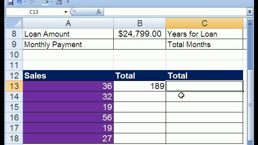This screenshot has width=258, height=145.
Task: Expand the formula bar with the chevron
Action: [x=250, y=12]
